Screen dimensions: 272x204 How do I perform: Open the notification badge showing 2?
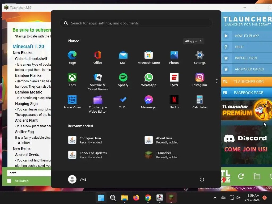coord(265,198)
